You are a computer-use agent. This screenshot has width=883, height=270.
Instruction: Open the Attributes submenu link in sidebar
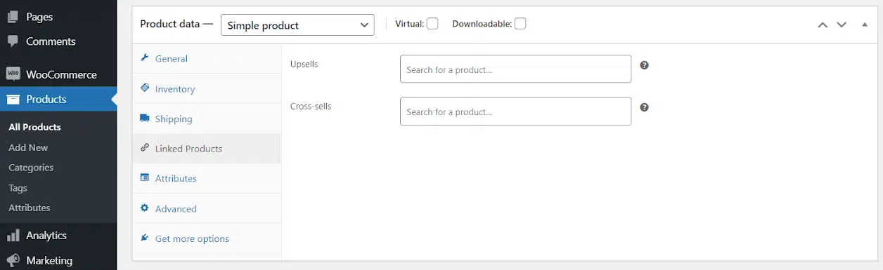[30, 208]
